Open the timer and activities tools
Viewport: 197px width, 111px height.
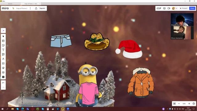pyautogui.click(x=159, y=8)
